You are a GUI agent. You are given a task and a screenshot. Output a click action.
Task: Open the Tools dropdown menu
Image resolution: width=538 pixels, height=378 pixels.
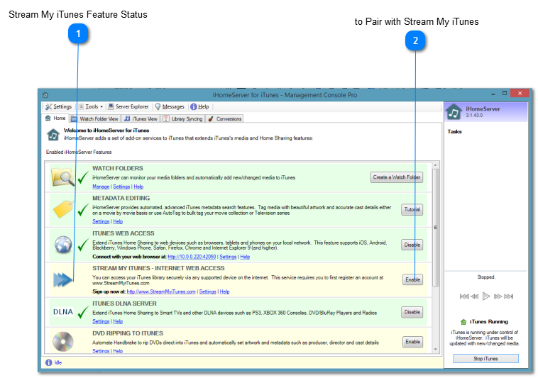click(x=91, y=107)
